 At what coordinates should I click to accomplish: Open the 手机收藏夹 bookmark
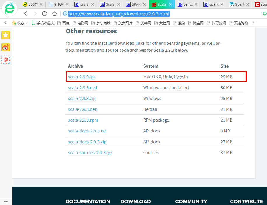click(43, 23)
